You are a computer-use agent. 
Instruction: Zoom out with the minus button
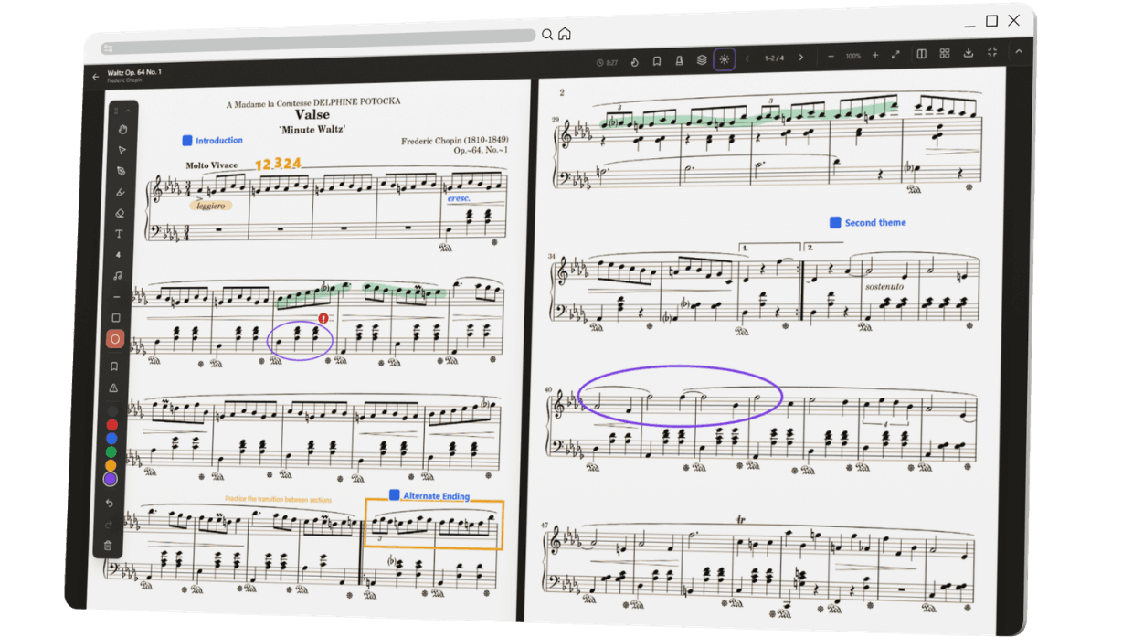831,57
